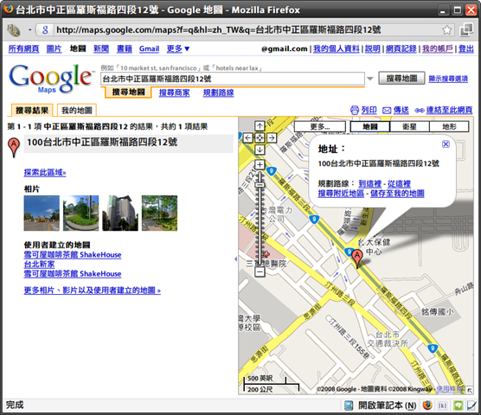
Task: Select the 我的地圖 tab
Action: (x=77, y=111)
